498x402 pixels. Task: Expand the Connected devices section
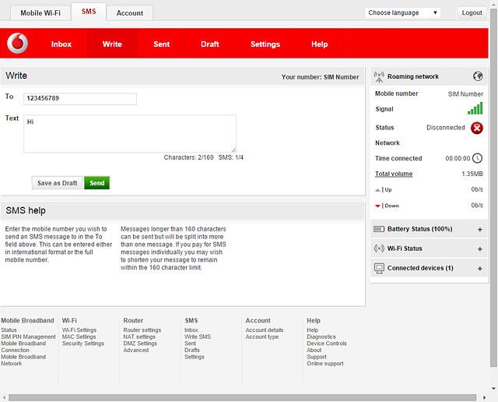(x=479, y=269)
